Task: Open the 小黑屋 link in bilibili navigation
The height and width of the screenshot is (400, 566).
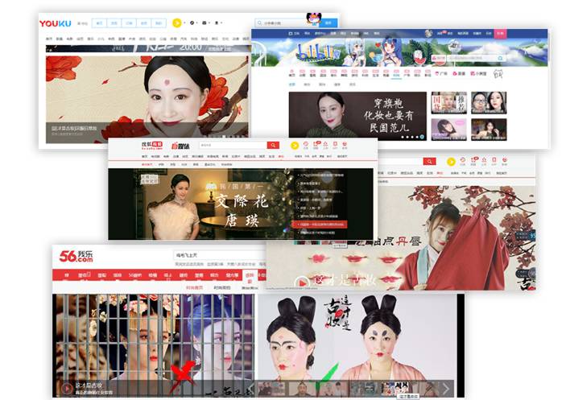Action: point(479,73)
